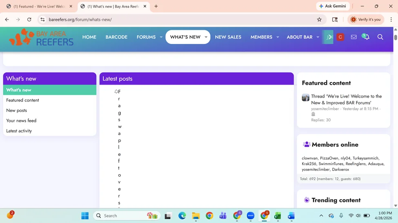Bookmark this page with the star icon

319,20
